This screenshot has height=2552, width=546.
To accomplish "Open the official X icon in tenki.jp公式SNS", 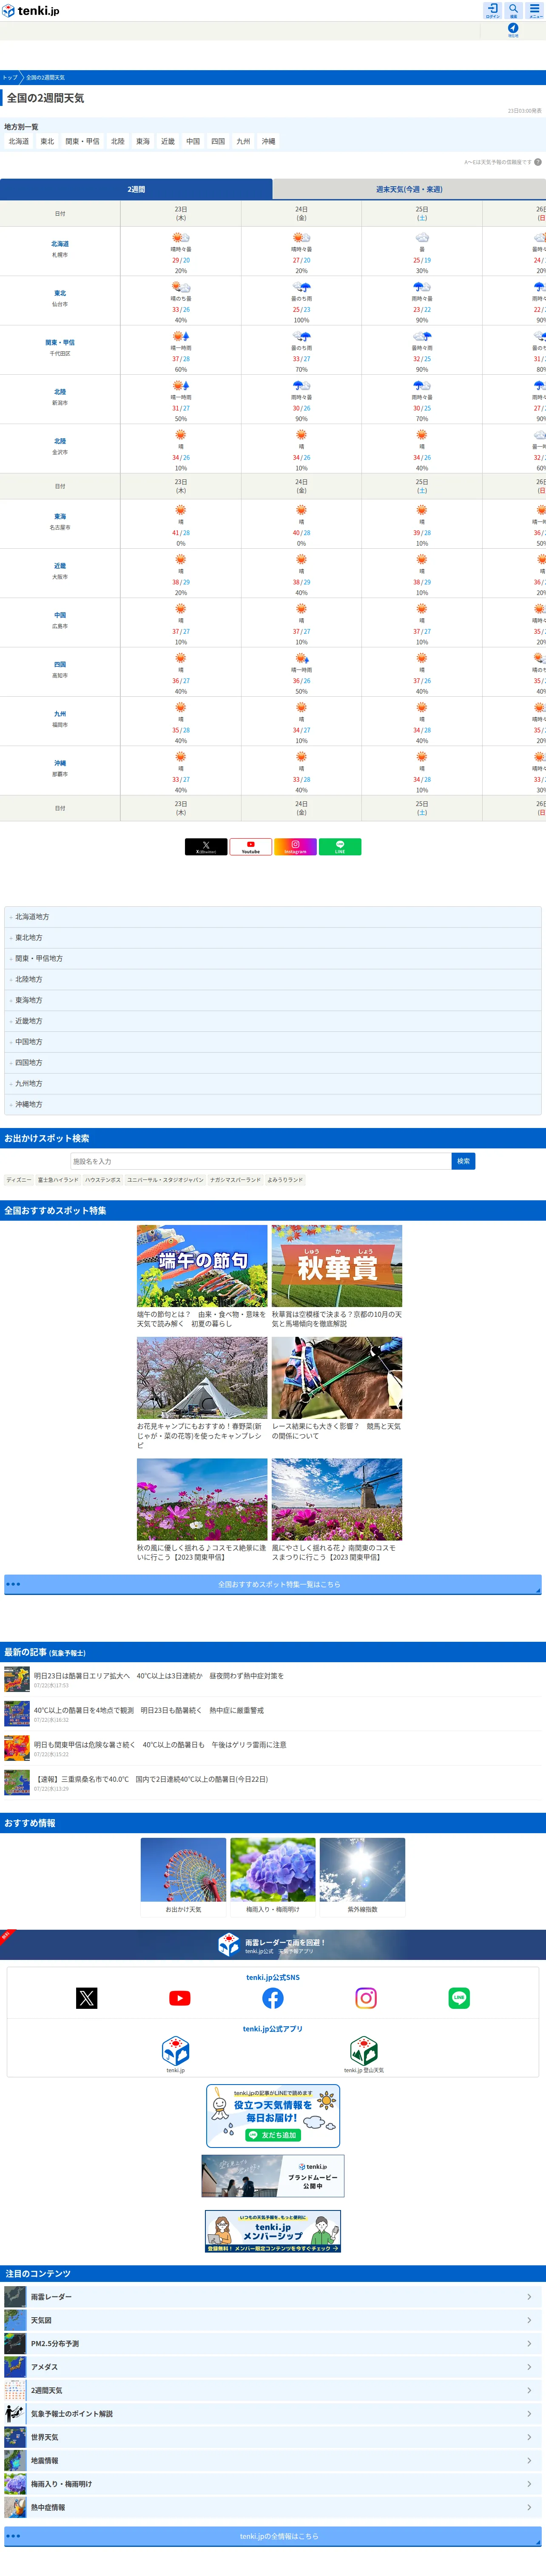I will coord(87,1998).
